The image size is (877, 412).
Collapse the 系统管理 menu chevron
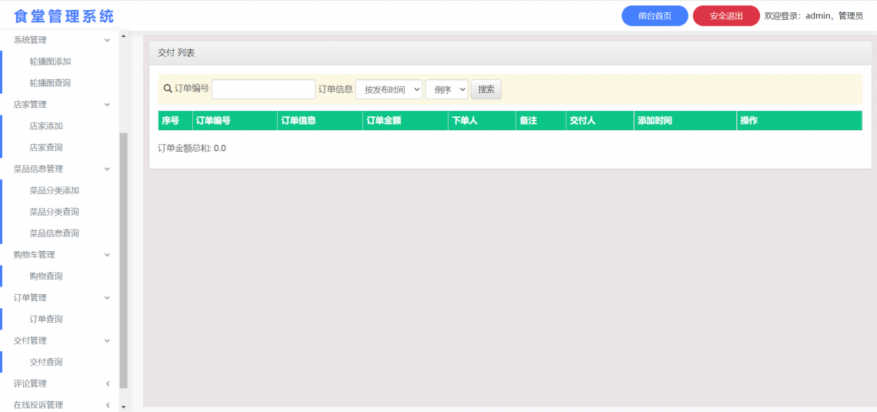(x=108, y=40)
